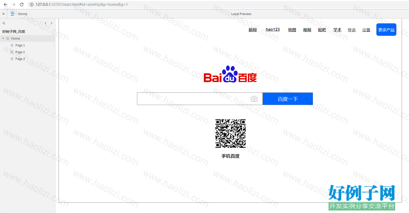Click the 设置 settings link
The height and width of the screenshot is (213, 409).
point(366,30)
